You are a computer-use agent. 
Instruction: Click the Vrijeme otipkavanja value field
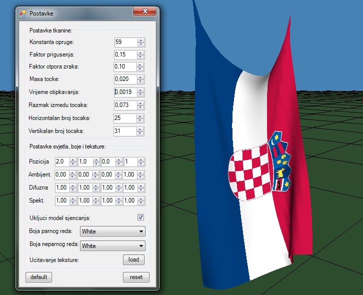[x=125, y=92]
